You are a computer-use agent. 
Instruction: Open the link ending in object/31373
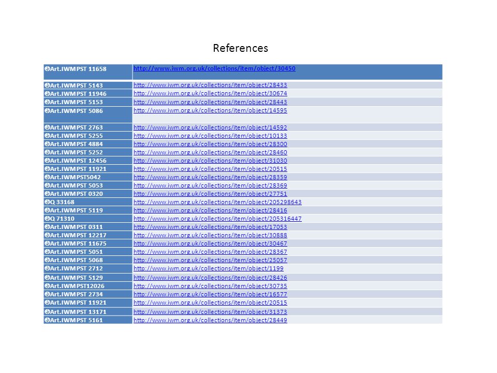click(210, 312)
